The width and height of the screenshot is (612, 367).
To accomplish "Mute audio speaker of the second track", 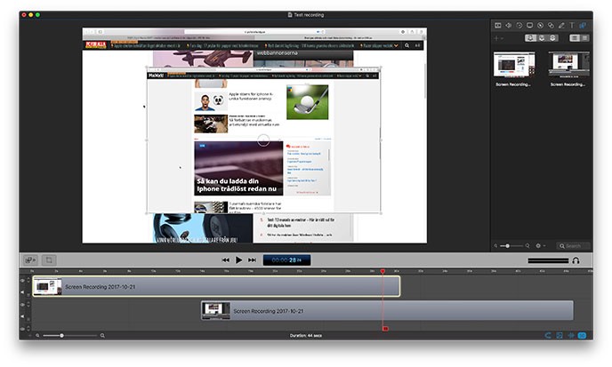I will [22, 316].
